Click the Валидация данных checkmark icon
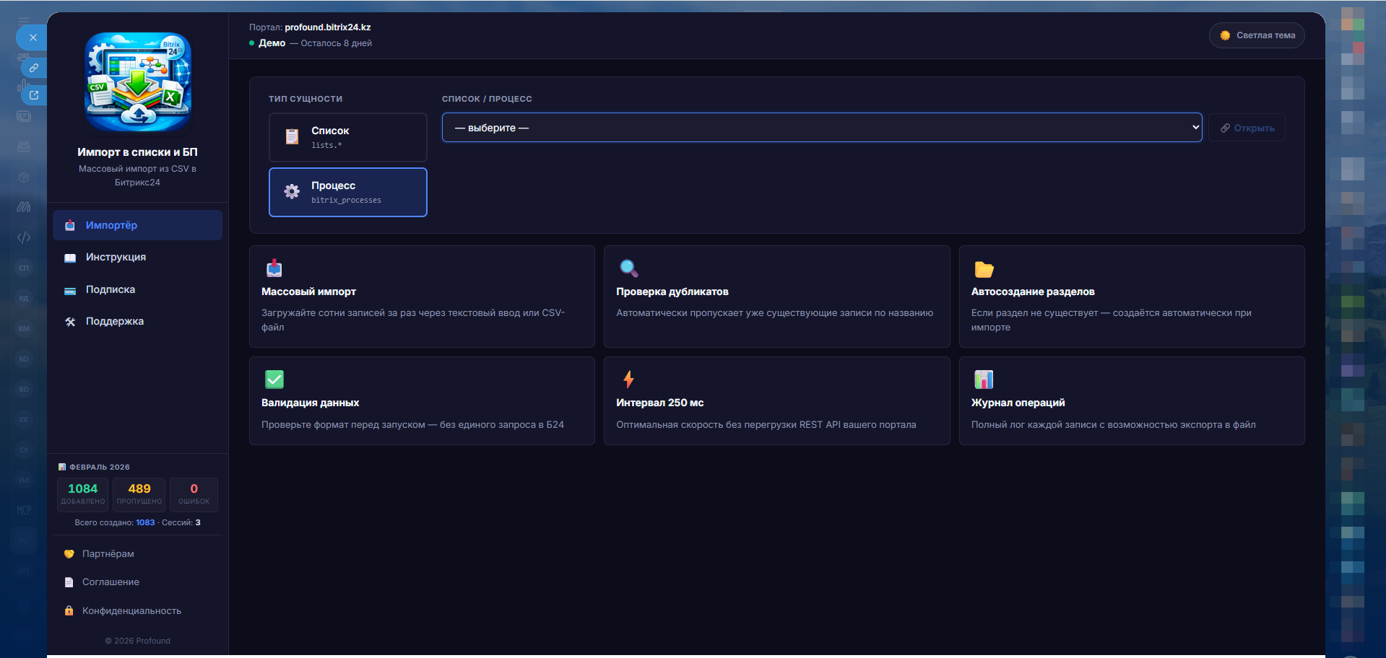This screenshot has width=1386, height=658. click(274, 380)
